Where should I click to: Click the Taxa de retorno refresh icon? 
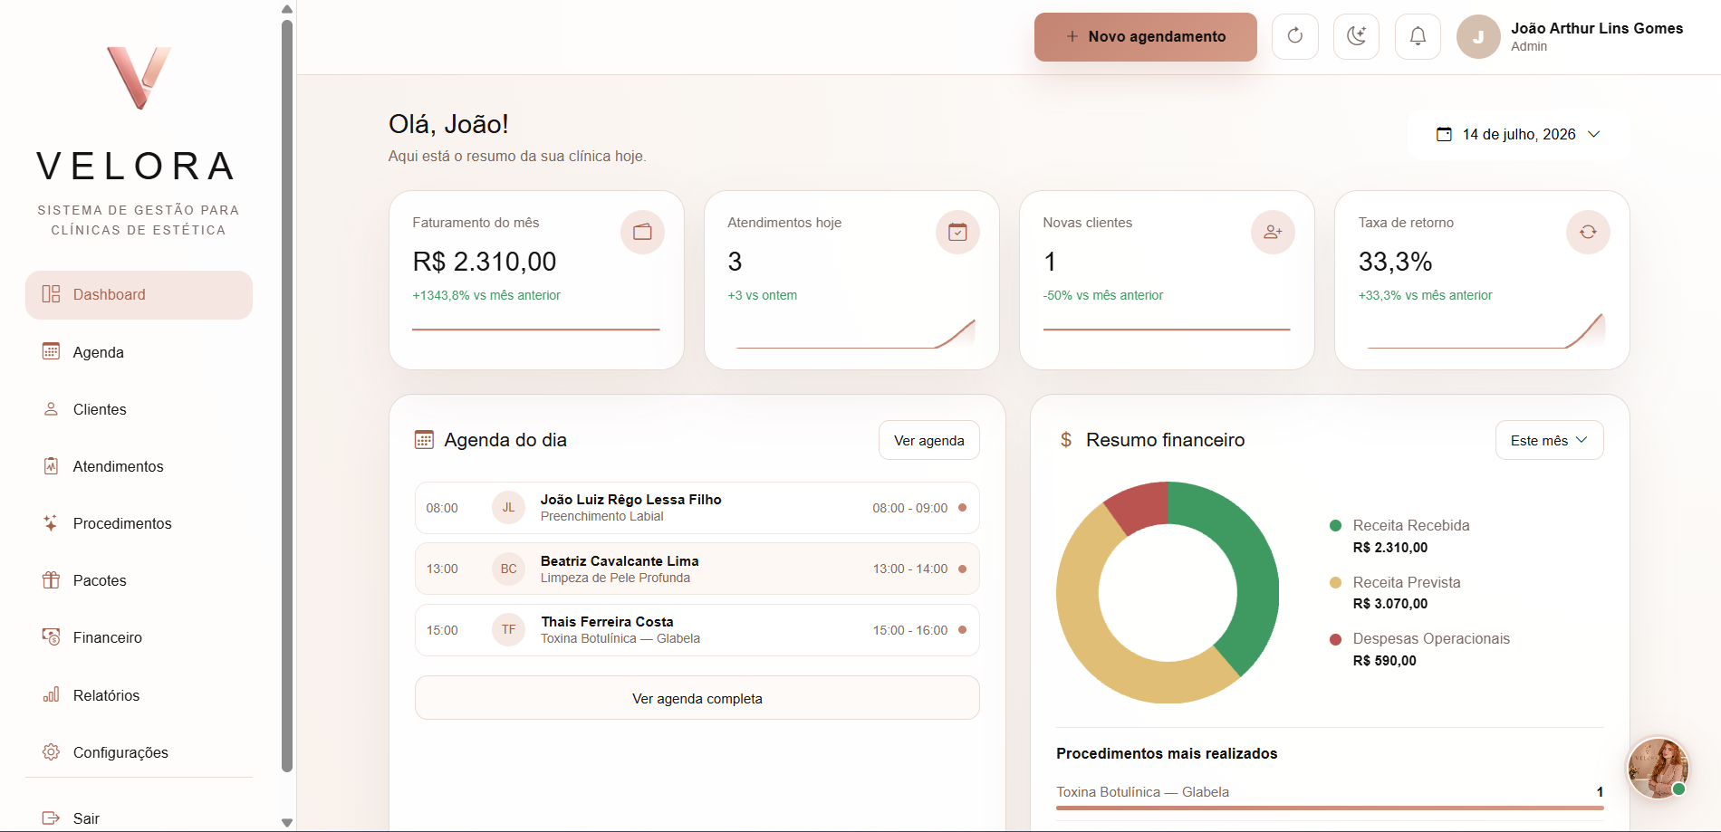[x=1588, y=232]
